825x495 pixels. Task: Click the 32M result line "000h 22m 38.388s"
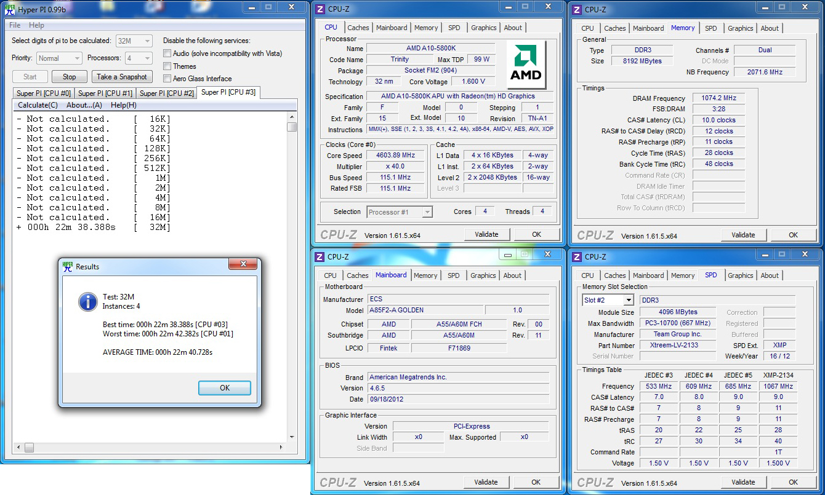[71, 227]
